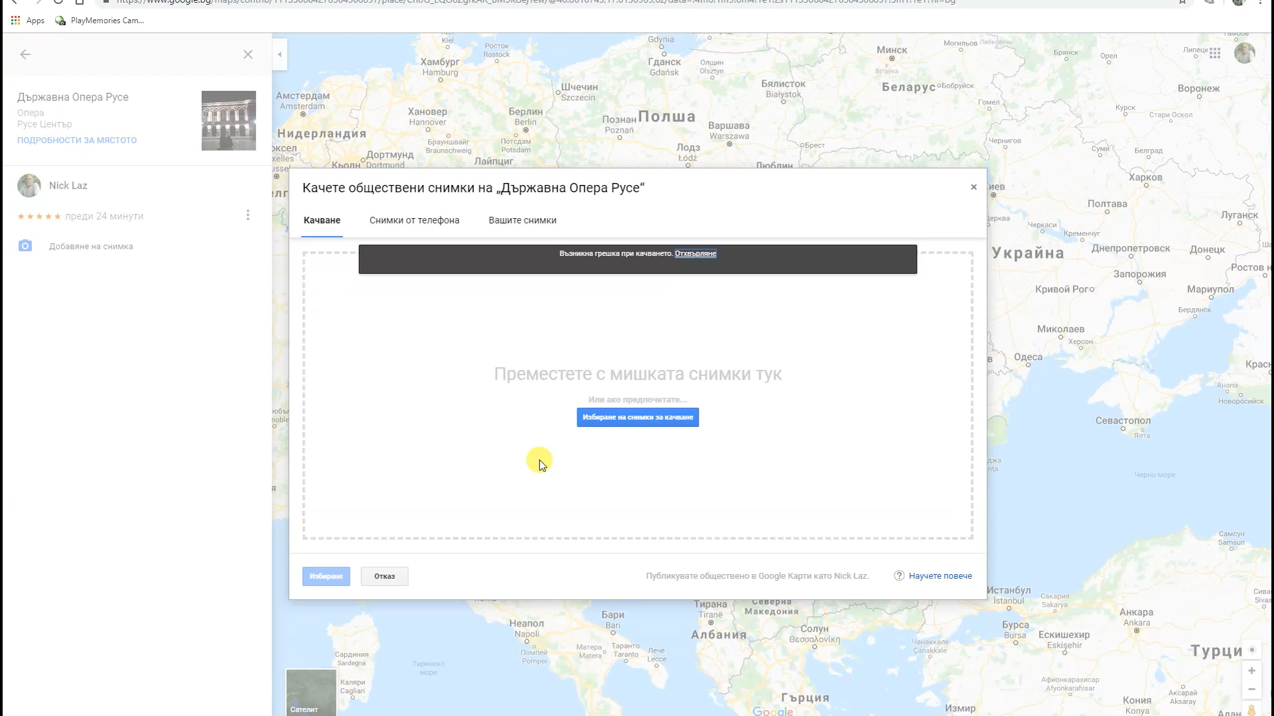Close the upload photos dialog
Image resolution: width=1274 pixels, height=716 pixels.
pyautogui.click(x=973, y=187)
